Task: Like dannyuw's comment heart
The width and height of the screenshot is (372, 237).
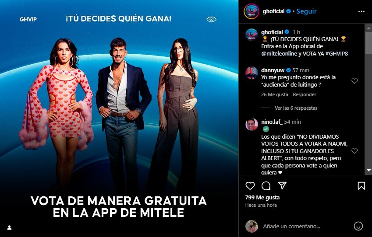Action: 354,81
